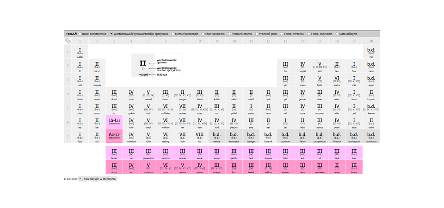Select the neon element cell
444x208 pixels.
point(371,66)
